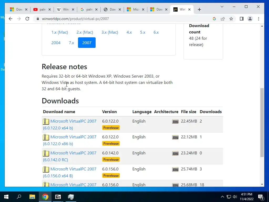Open Google search side icon in address bar

214,19
